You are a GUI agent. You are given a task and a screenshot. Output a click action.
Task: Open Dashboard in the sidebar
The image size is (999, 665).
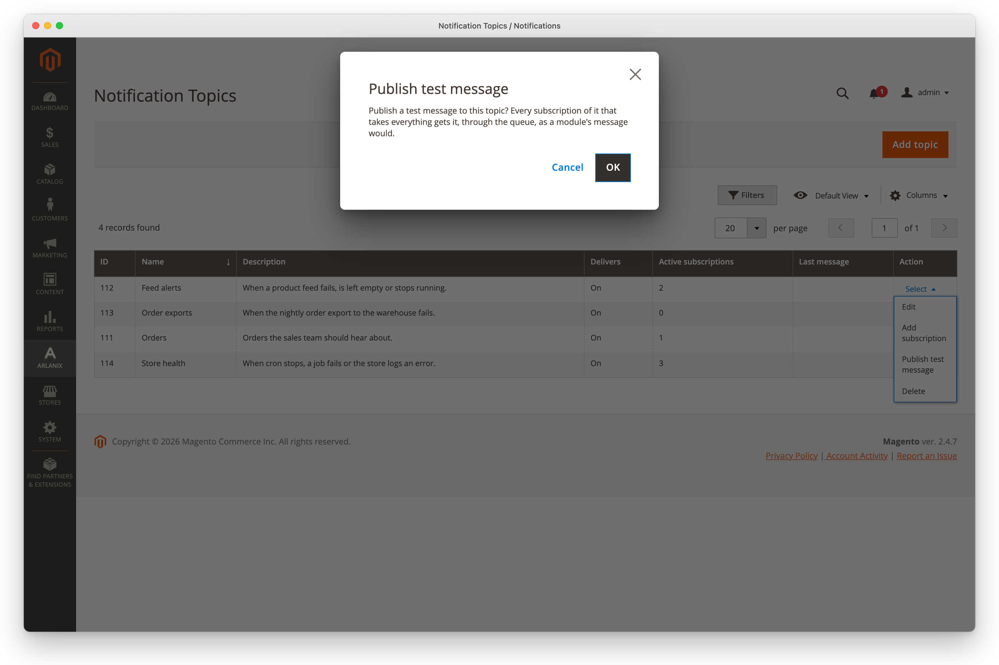click(50, 101)
